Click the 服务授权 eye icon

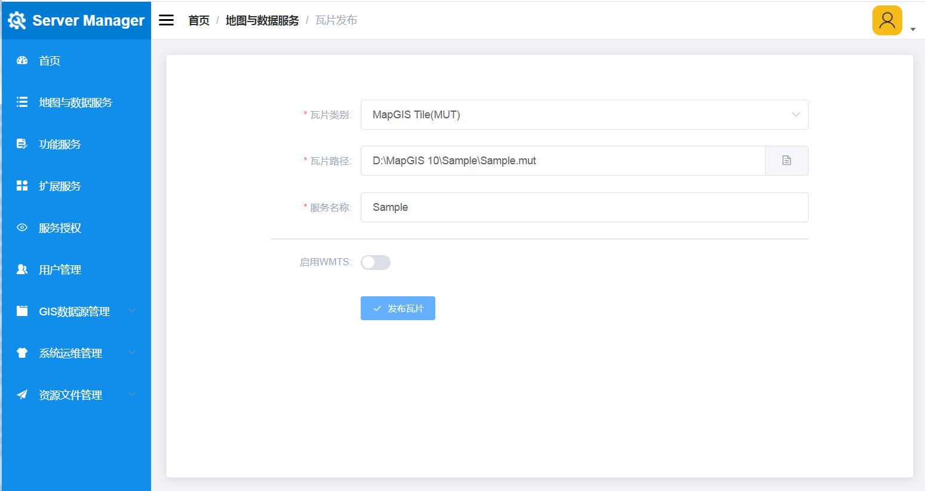(22, 228)
